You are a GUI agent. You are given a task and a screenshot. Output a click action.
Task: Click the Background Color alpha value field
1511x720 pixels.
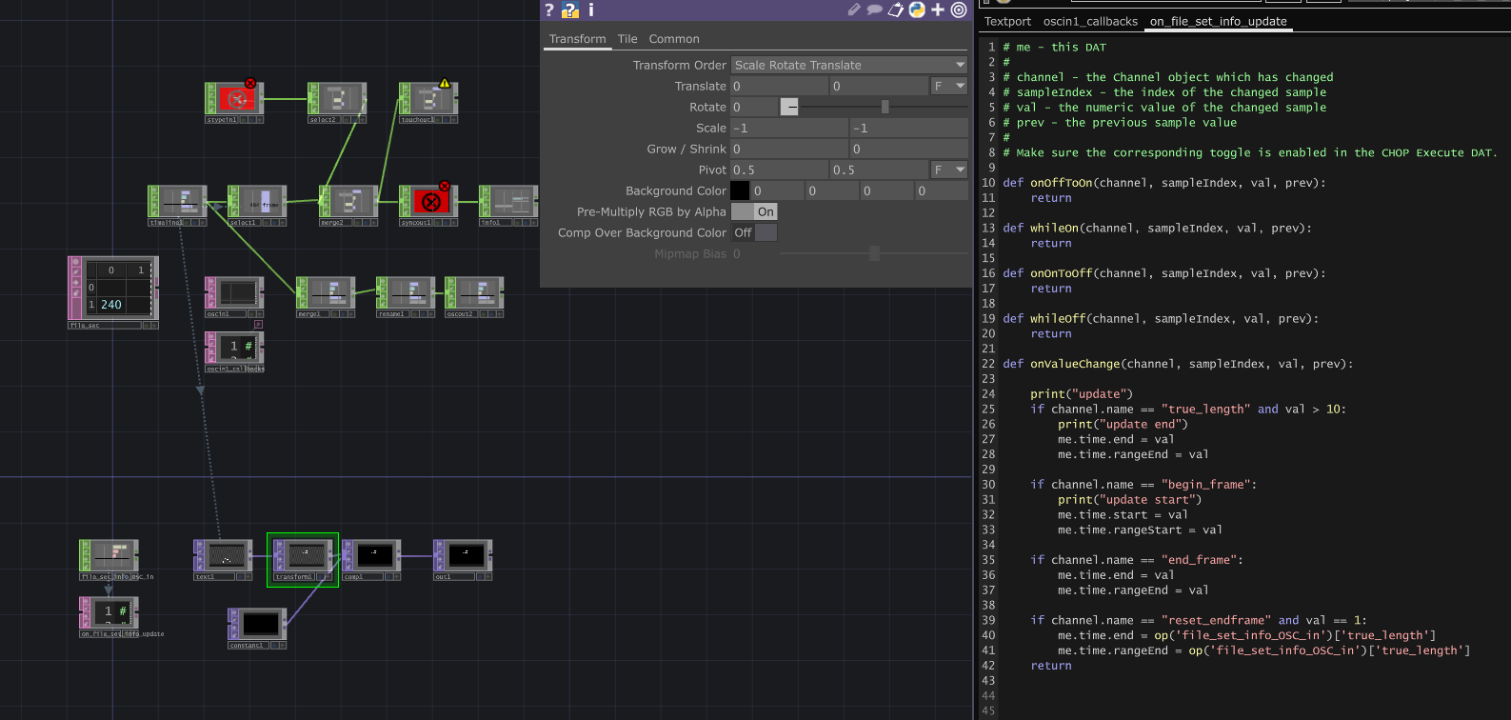[942, 190]
